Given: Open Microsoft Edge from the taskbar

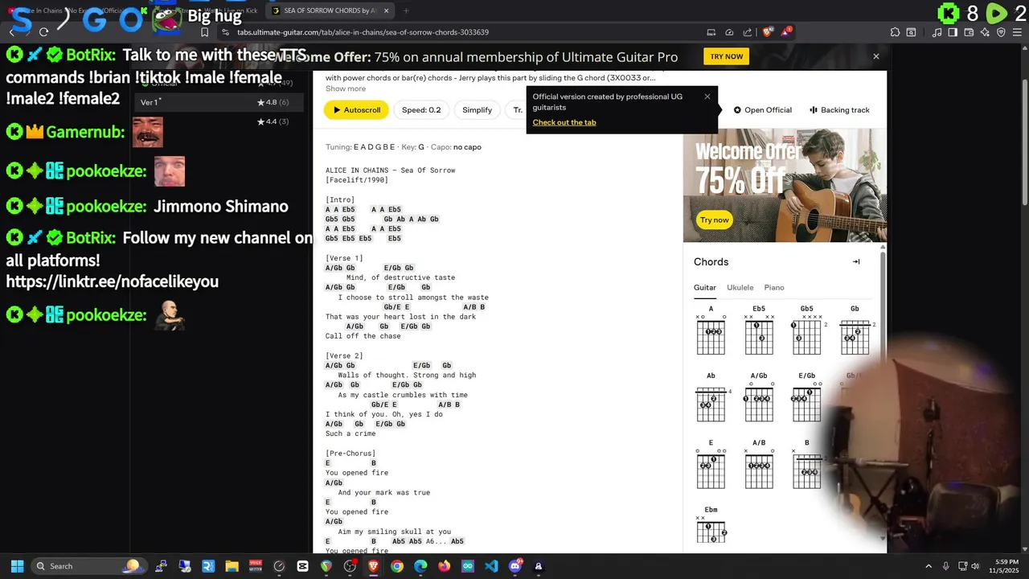Looking at the screenshot, I should [420, 566].
